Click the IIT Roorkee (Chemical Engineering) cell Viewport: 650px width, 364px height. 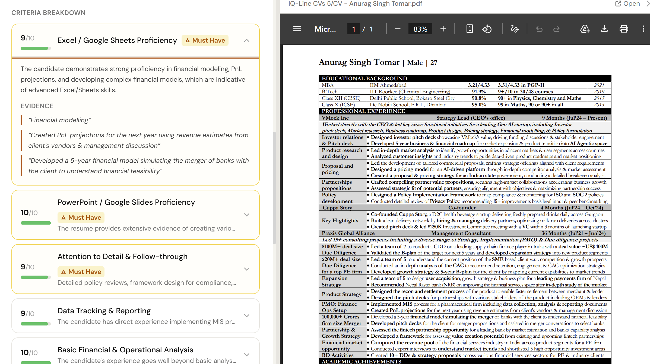[410, 92]
